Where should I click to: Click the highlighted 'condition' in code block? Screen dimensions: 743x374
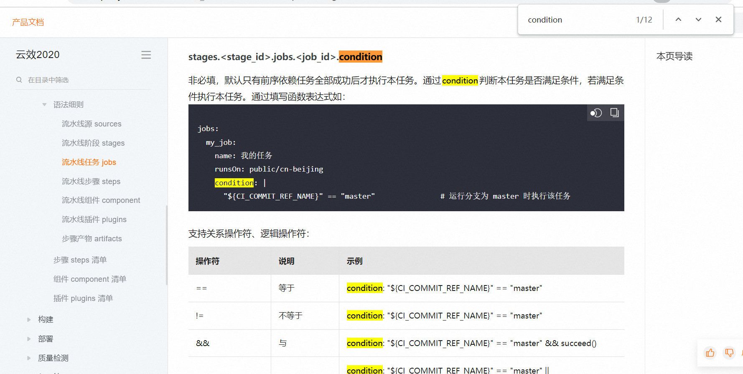(234, 183)
